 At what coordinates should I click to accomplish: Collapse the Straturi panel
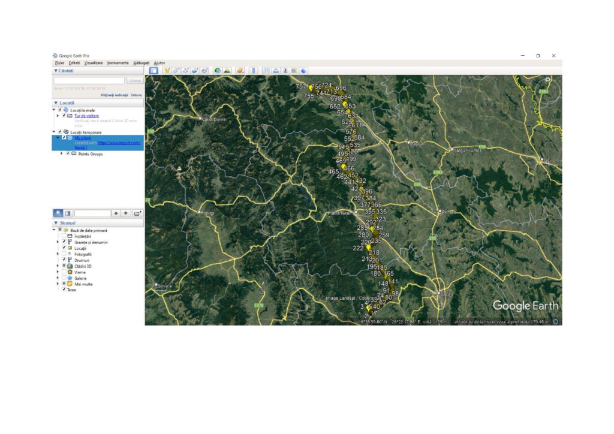(56, 223)
